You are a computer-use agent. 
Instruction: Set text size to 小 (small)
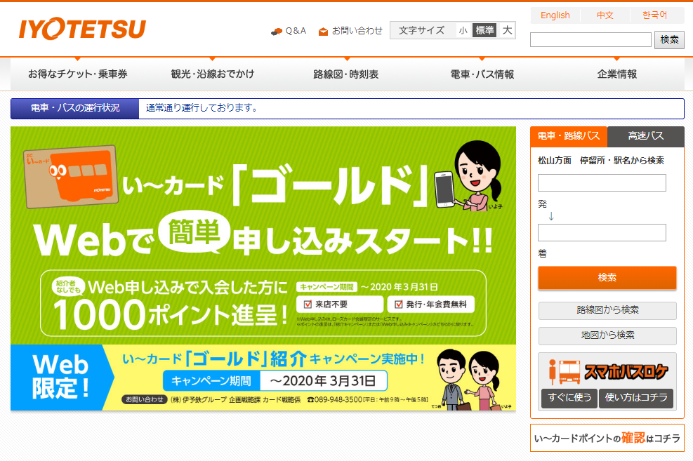coord(463,30)
